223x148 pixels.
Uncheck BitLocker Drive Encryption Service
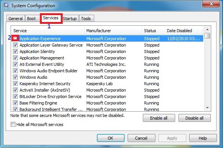click(15, 97)
